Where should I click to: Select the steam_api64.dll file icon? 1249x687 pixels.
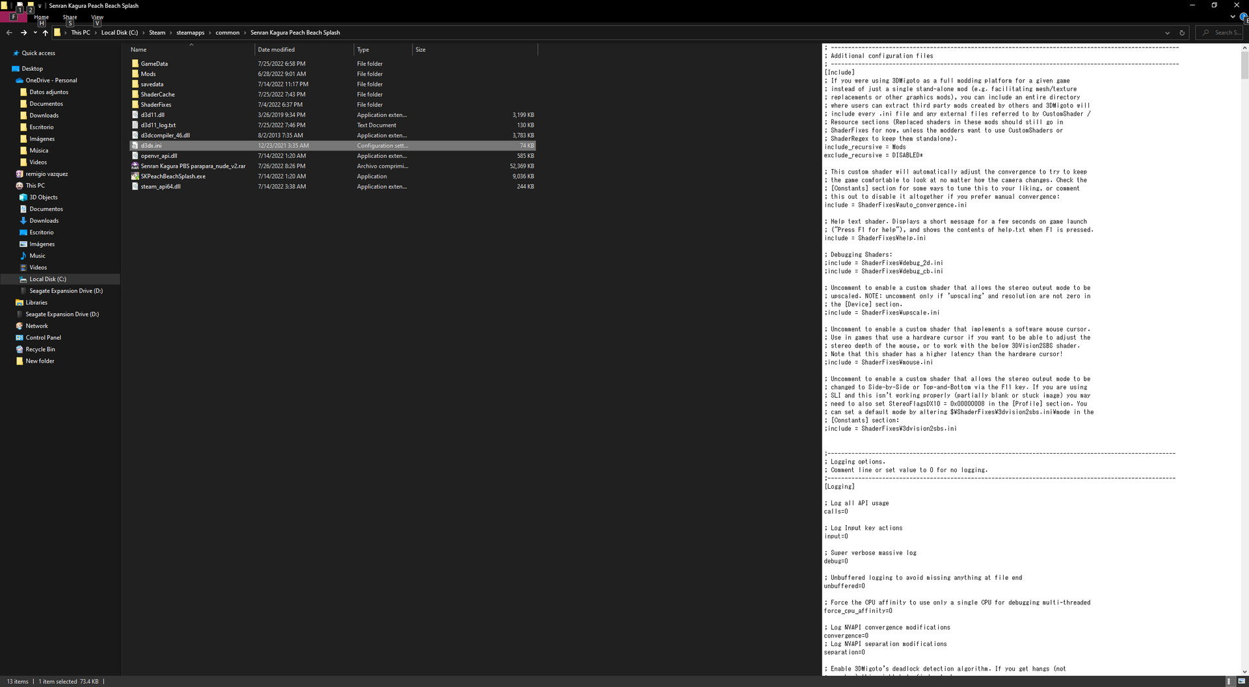pyautogui.click(x=135, y=187)
